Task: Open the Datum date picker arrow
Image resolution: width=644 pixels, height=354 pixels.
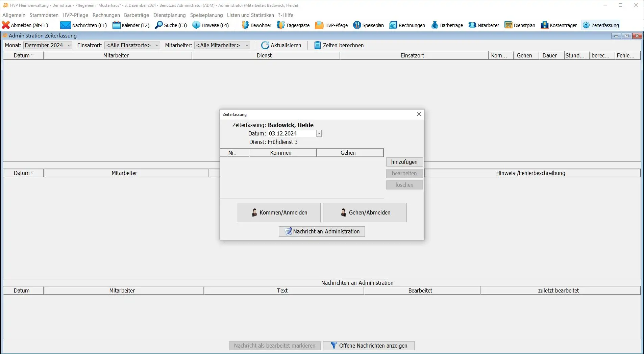Action: 319,134
